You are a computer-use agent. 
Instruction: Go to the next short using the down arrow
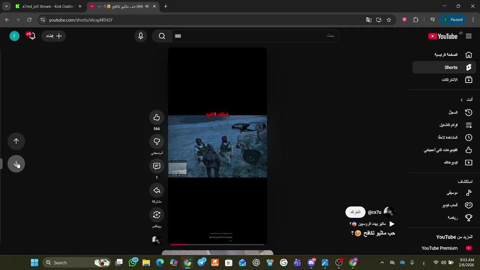tap(16, 164)
